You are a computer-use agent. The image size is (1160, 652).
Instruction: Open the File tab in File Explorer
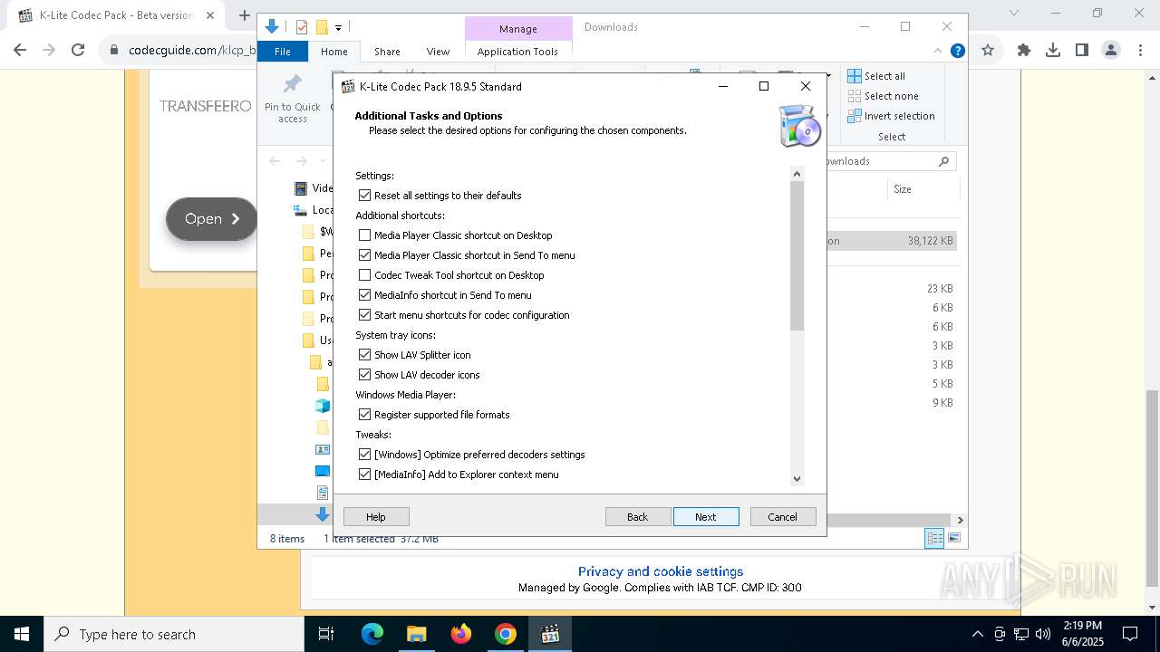pos(283,52)
